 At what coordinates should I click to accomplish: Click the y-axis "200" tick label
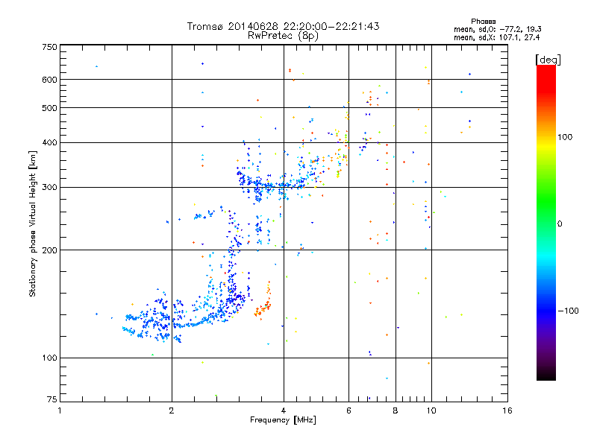(x=49, y=250)
